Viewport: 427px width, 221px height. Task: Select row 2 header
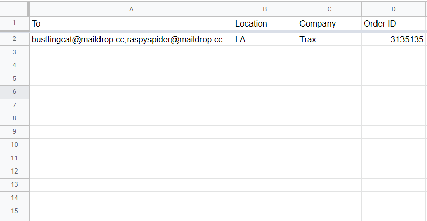pos(14,39)
